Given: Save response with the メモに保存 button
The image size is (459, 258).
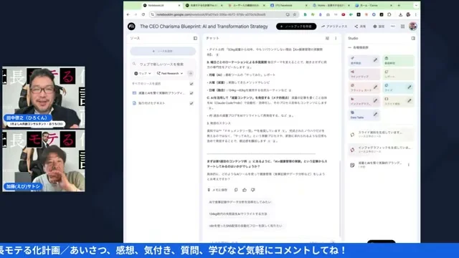Looking at the screenshot, I should [217, 190].
